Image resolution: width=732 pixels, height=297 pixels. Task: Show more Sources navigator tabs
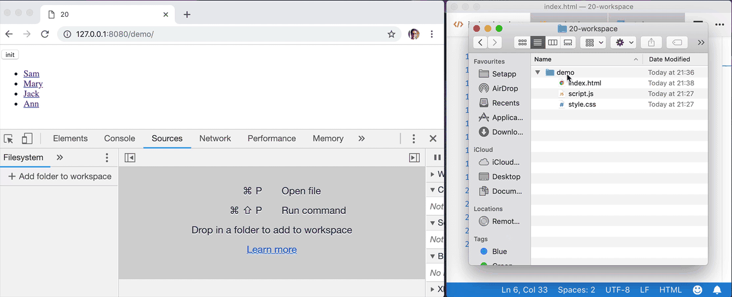[60, 157]
